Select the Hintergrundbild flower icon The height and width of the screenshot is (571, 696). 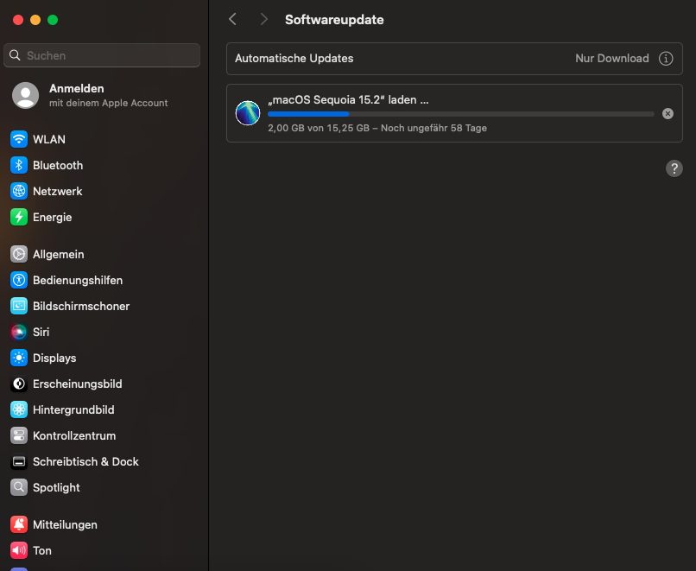pyautogui.click(x=19, y=409)
